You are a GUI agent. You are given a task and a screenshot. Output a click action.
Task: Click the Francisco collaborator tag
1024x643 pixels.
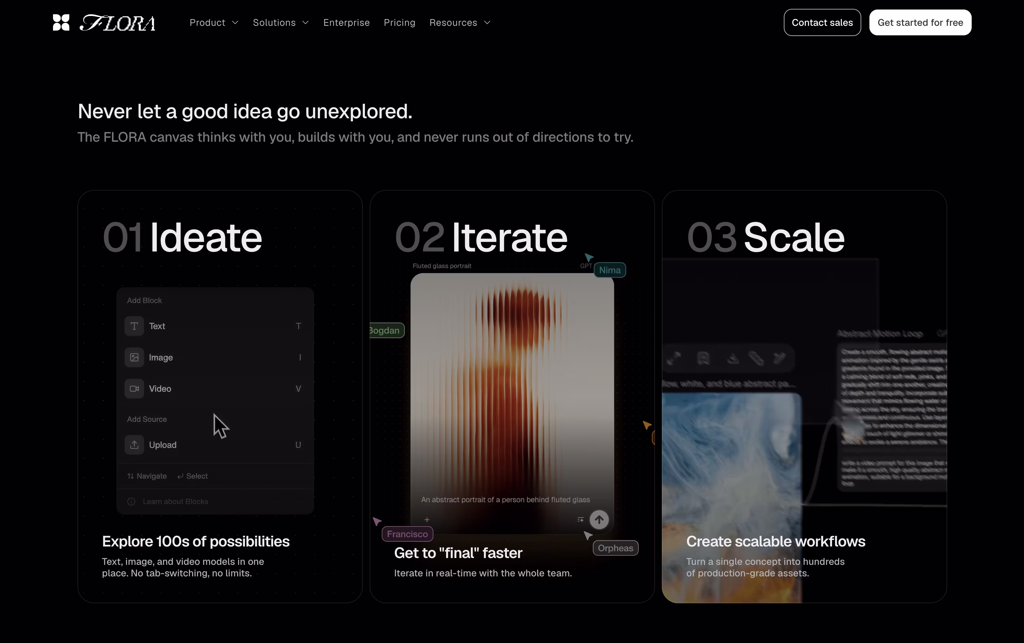407,534
